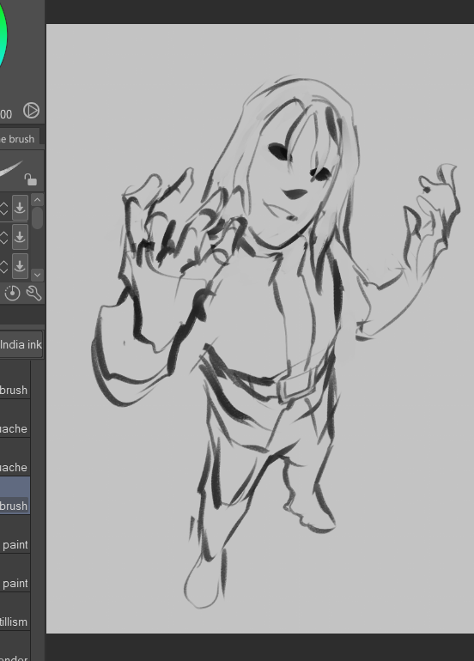
Task: Click tool property scroll-down arrow
Action: click(37, 275)
